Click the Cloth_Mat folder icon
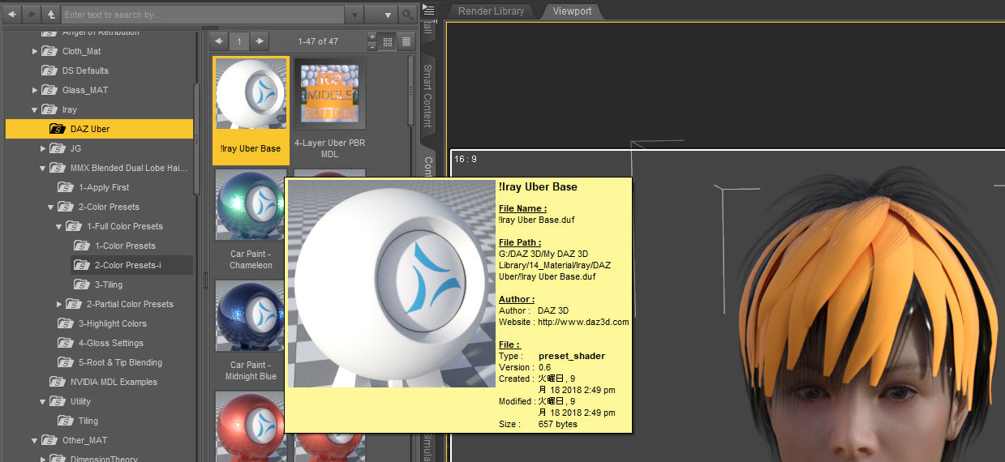 [x=49, y=51]
